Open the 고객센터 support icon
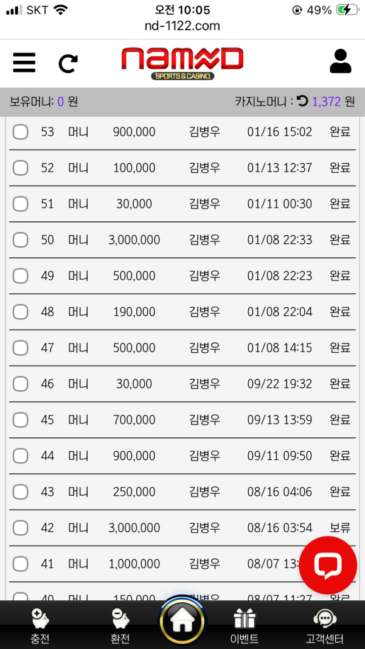365x649 pixels. click(324, 625)
